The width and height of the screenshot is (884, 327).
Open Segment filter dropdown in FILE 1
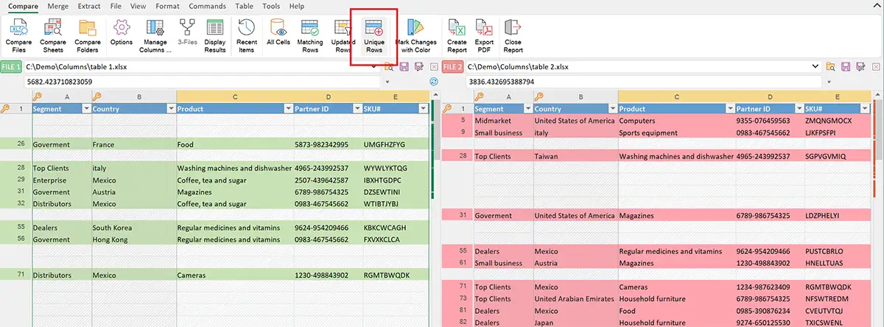click(85, 109)
